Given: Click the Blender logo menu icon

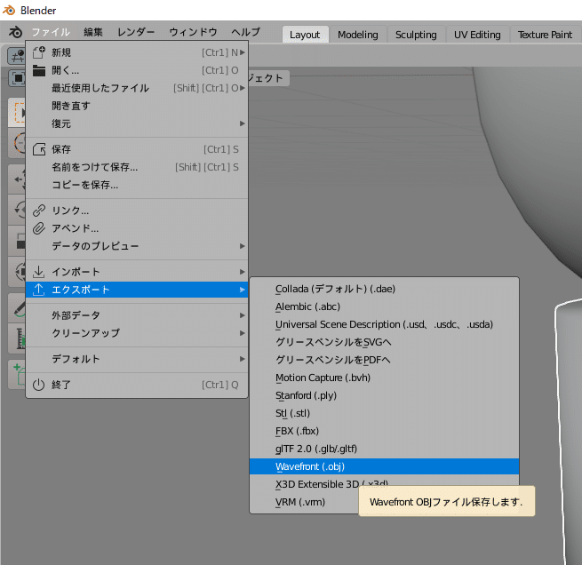Looking at the screenshot, I should (15, 32).
